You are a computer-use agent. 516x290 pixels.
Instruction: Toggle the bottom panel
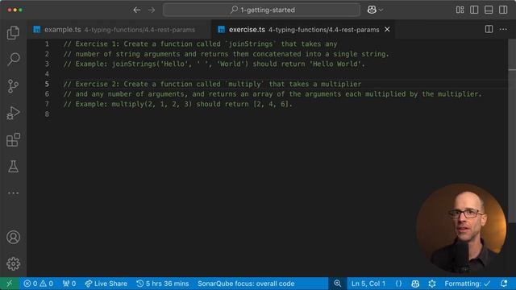pyautogui.click(x=489, y=10)
